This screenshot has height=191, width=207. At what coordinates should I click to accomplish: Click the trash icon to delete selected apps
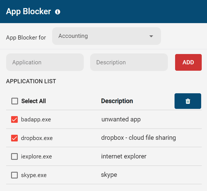tap(188, 101)
